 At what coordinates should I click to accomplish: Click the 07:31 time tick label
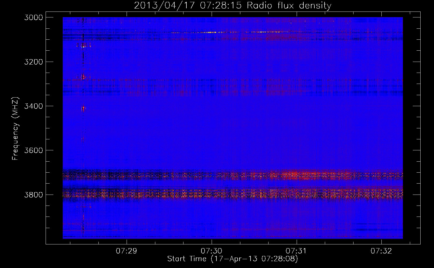pyautogui.click(x=296, y=251)
